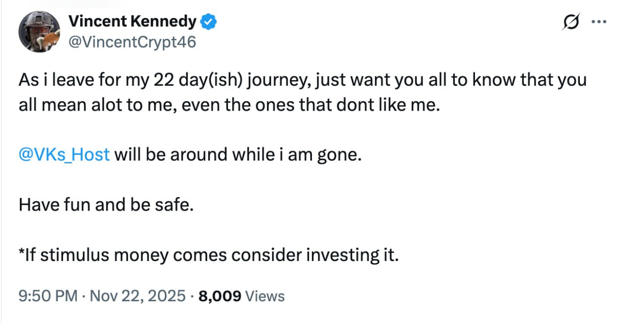Open Vincent Kennedy's profile picture
Screen dimensions: 621x324
(39, 32)
